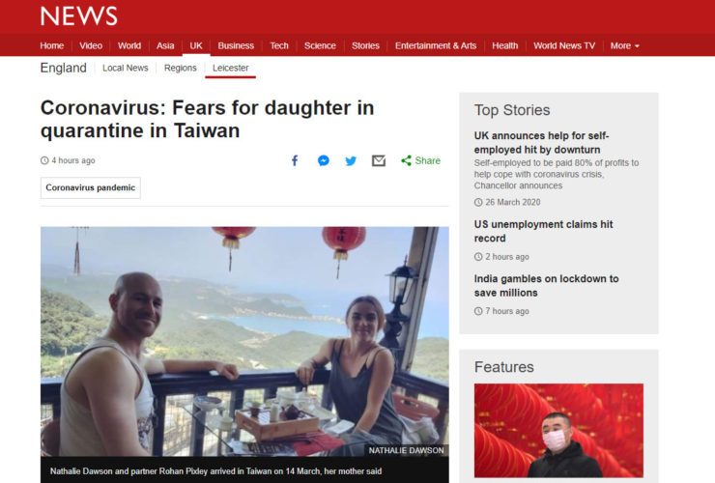Open Entertainment & Arts section
This screenshot has width=715, height=483.
436,45
